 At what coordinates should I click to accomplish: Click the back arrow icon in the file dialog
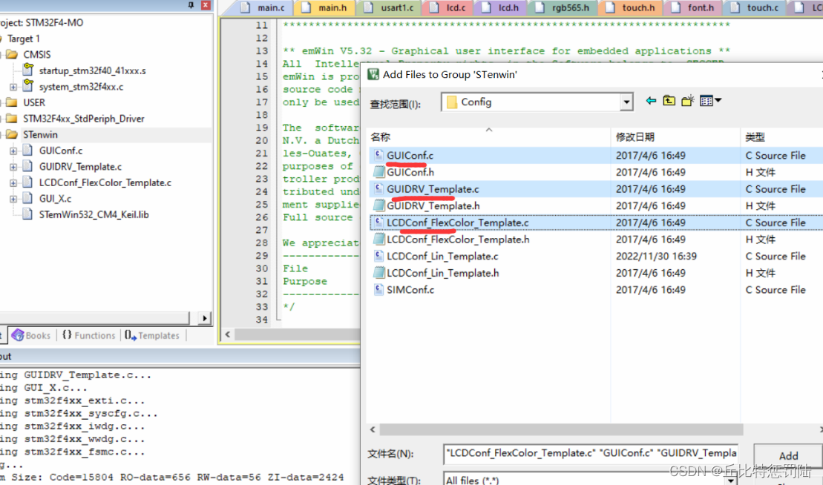pos(651,101)
